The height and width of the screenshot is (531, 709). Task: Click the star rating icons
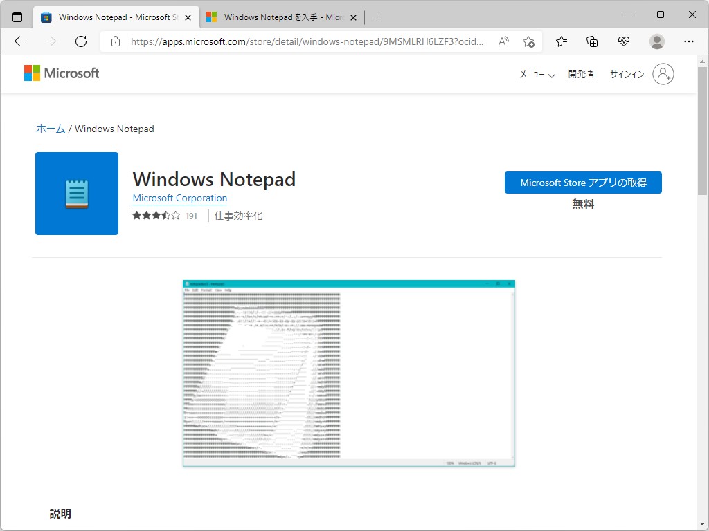pyautogui.click(x=156, y=216)
